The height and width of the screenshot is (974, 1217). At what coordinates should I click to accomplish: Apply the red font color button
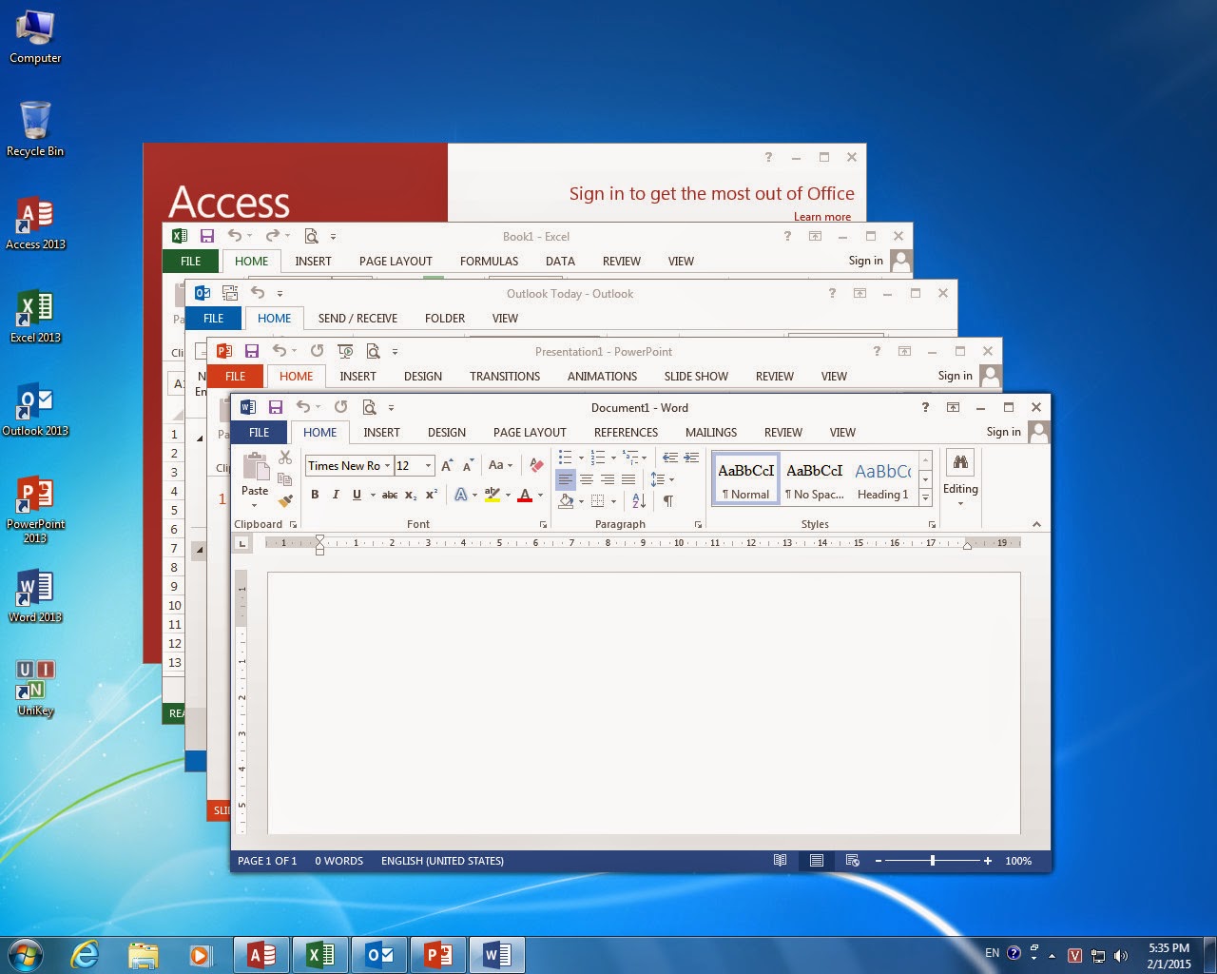(x=525, y=495)
